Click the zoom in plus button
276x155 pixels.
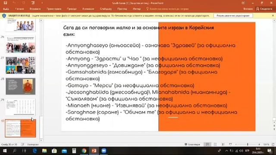[x=259, y=145]
